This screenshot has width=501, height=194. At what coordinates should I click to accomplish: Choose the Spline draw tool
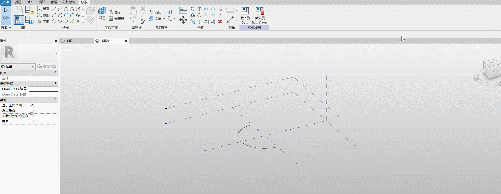click(78, 15)
